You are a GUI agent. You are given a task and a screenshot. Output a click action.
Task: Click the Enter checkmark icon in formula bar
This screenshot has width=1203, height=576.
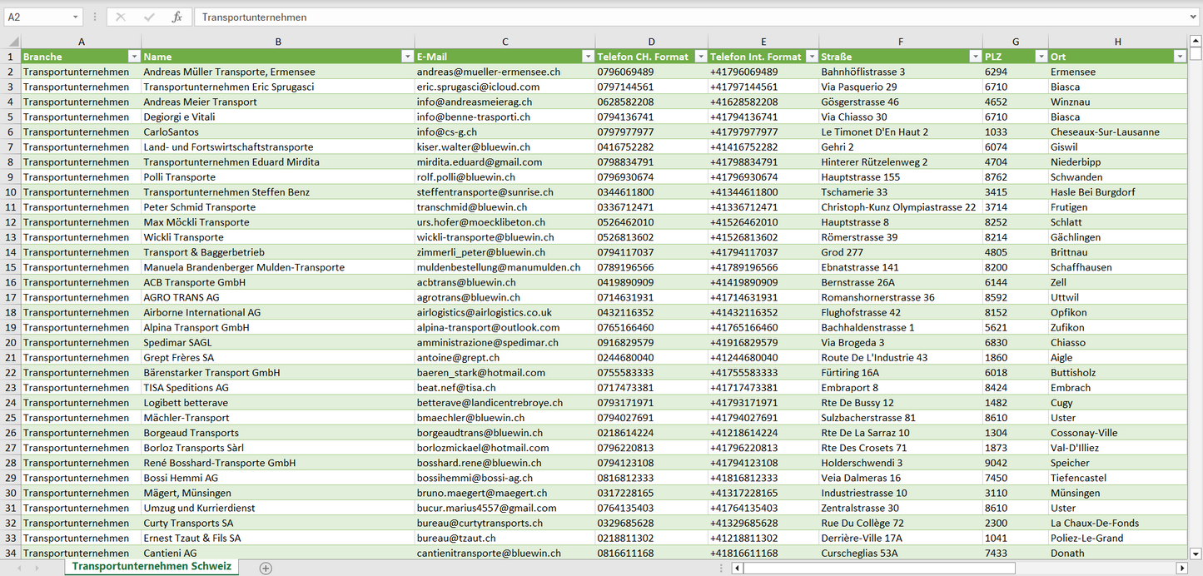point(149,17)
